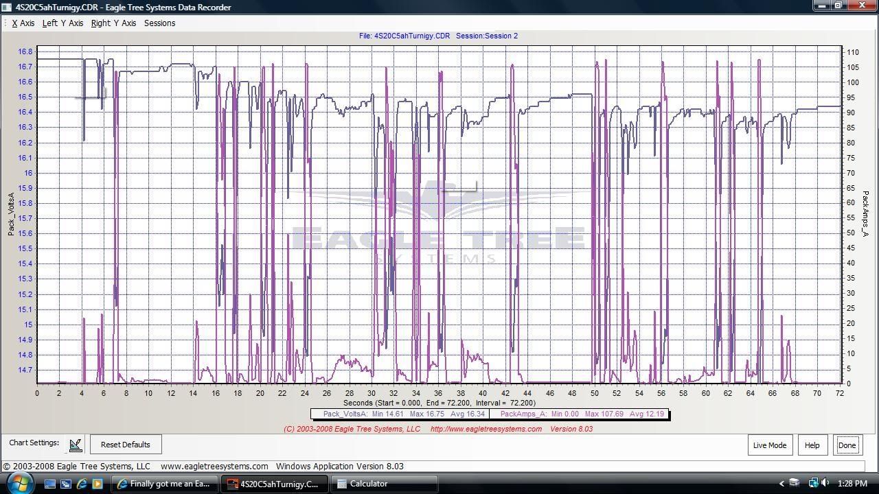The width and height of the screenshot is (879, 494).
Task: Click the Eagle Tree window title icon
Action: pyautogui.click(x=7, y=7)
